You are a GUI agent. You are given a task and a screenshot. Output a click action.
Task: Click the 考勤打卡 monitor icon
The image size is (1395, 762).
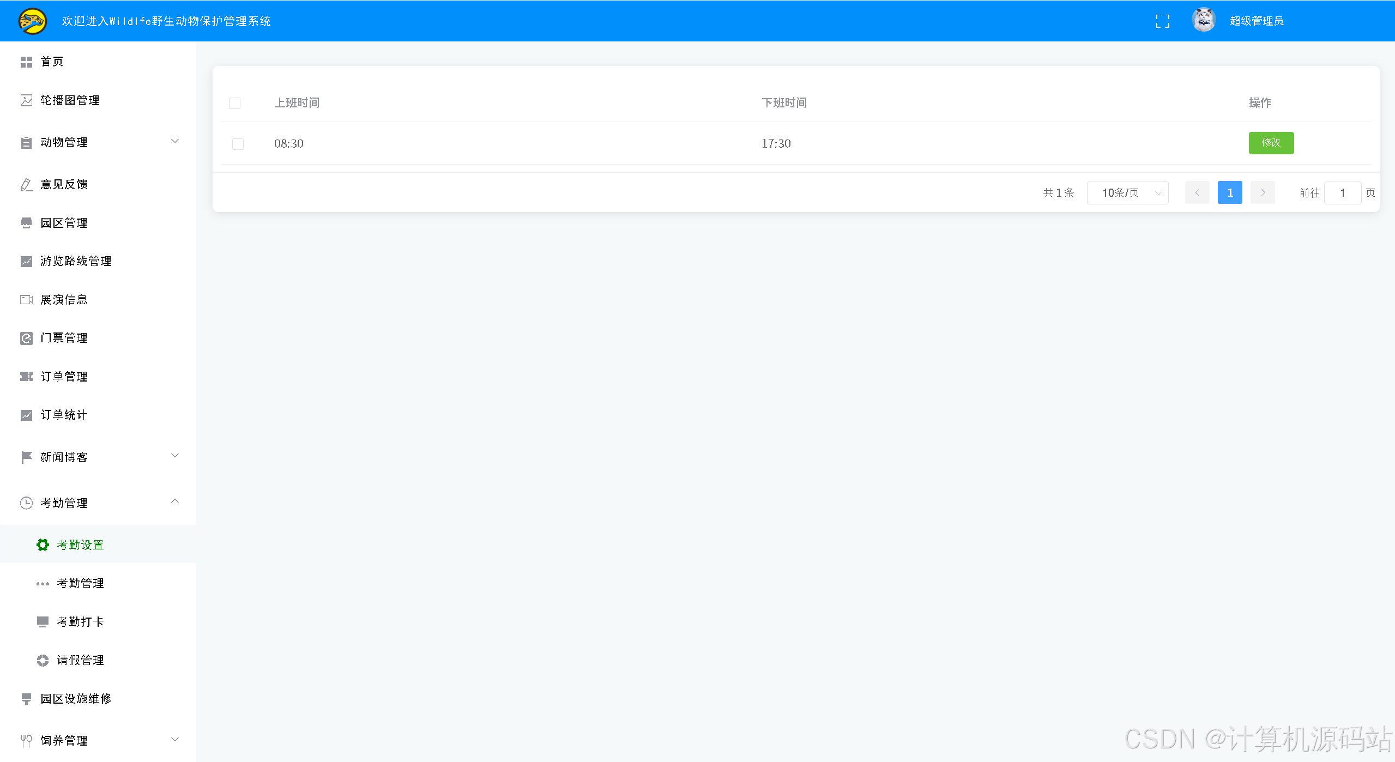(x=43, y=622)
